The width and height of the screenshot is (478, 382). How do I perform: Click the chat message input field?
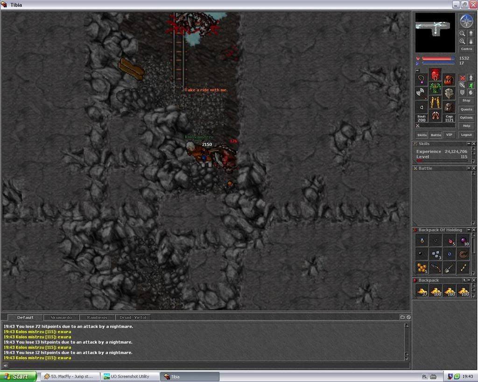coord(209,365)
